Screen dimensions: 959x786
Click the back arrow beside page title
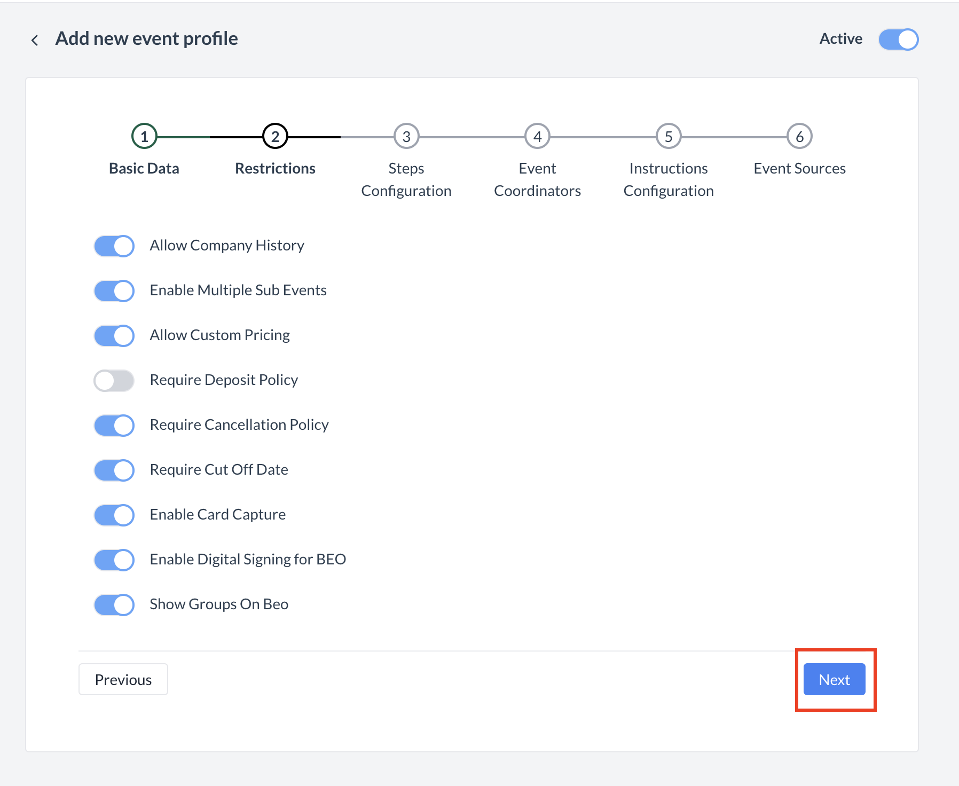(x=35, y=40)
